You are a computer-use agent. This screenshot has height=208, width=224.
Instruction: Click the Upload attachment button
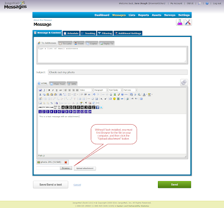click(85, 168)
